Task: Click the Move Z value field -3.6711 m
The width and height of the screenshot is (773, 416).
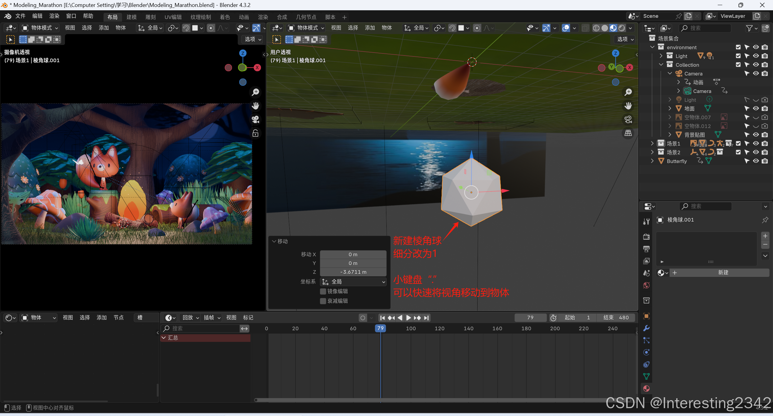Action: pyautogui.click(x=353, y=272)
